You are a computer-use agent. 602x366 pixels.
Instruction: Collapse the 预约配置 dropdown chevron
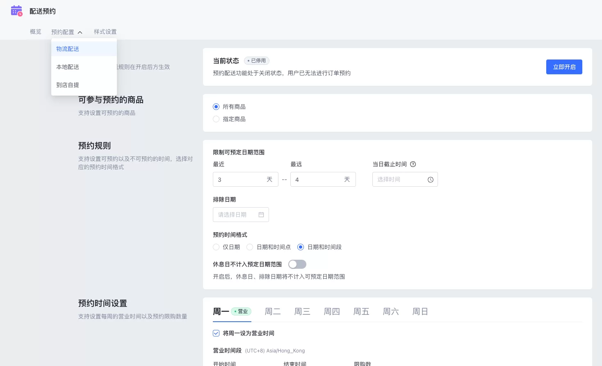pyautogui.click(x=80, y=32)
